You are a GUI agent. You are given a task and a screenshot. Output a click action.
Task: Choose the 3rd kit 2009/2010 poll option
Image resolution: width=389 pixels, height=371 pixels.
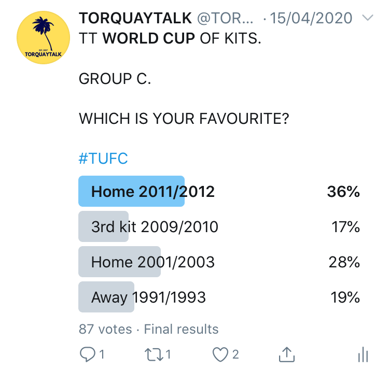(x=155, y=227)
